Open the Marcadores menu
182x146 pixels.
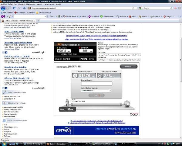click(31, 4)
